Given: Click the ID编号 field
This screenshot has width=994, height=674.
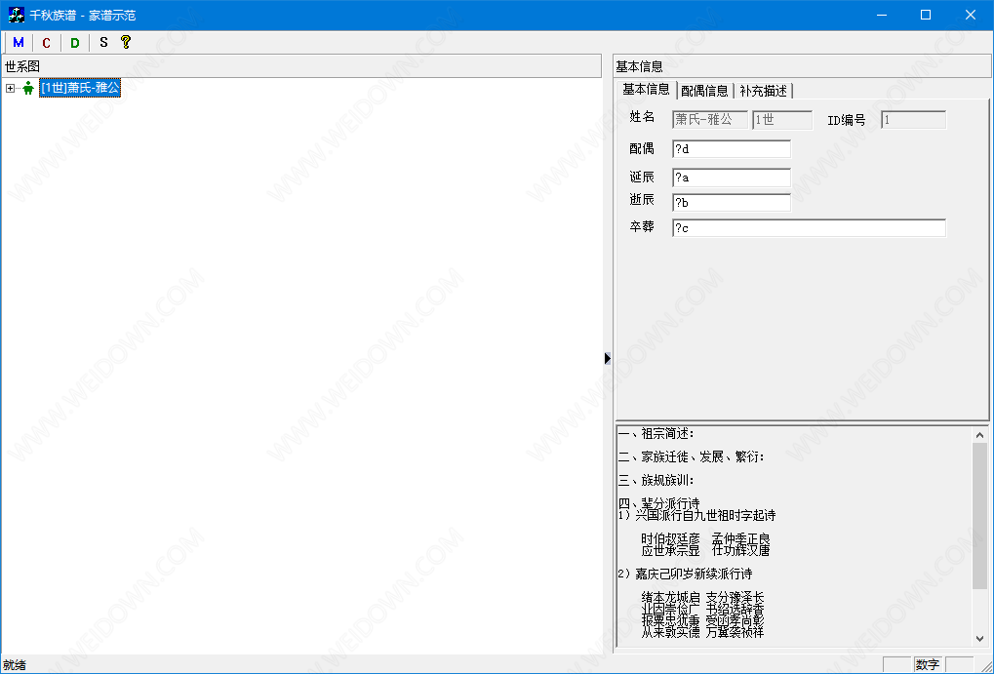Looking at the screenshot, I should 913,119.
